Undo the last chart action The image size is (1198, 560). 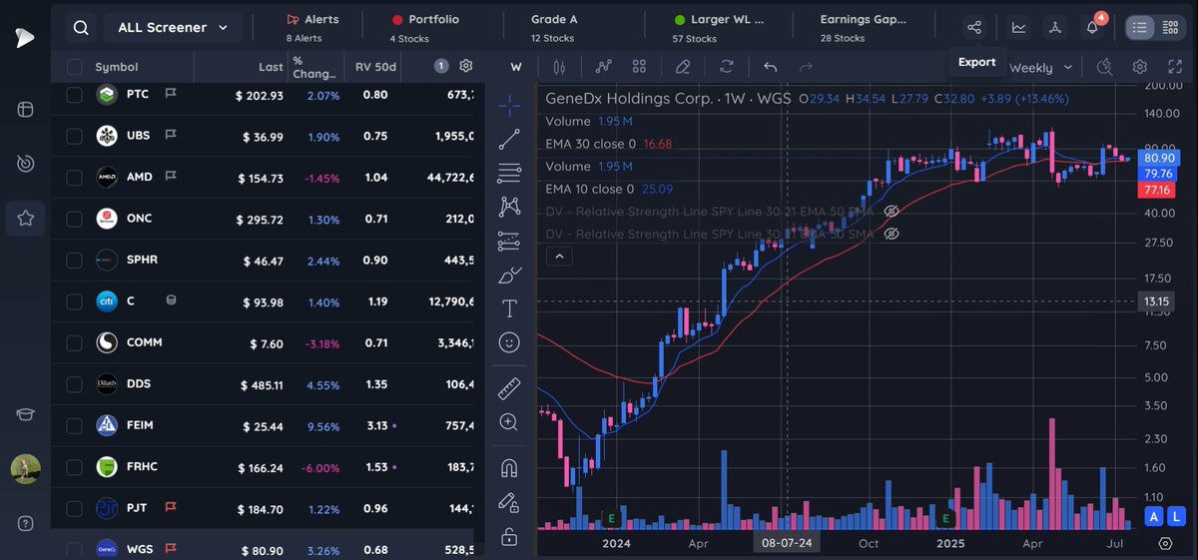(770, 68)
